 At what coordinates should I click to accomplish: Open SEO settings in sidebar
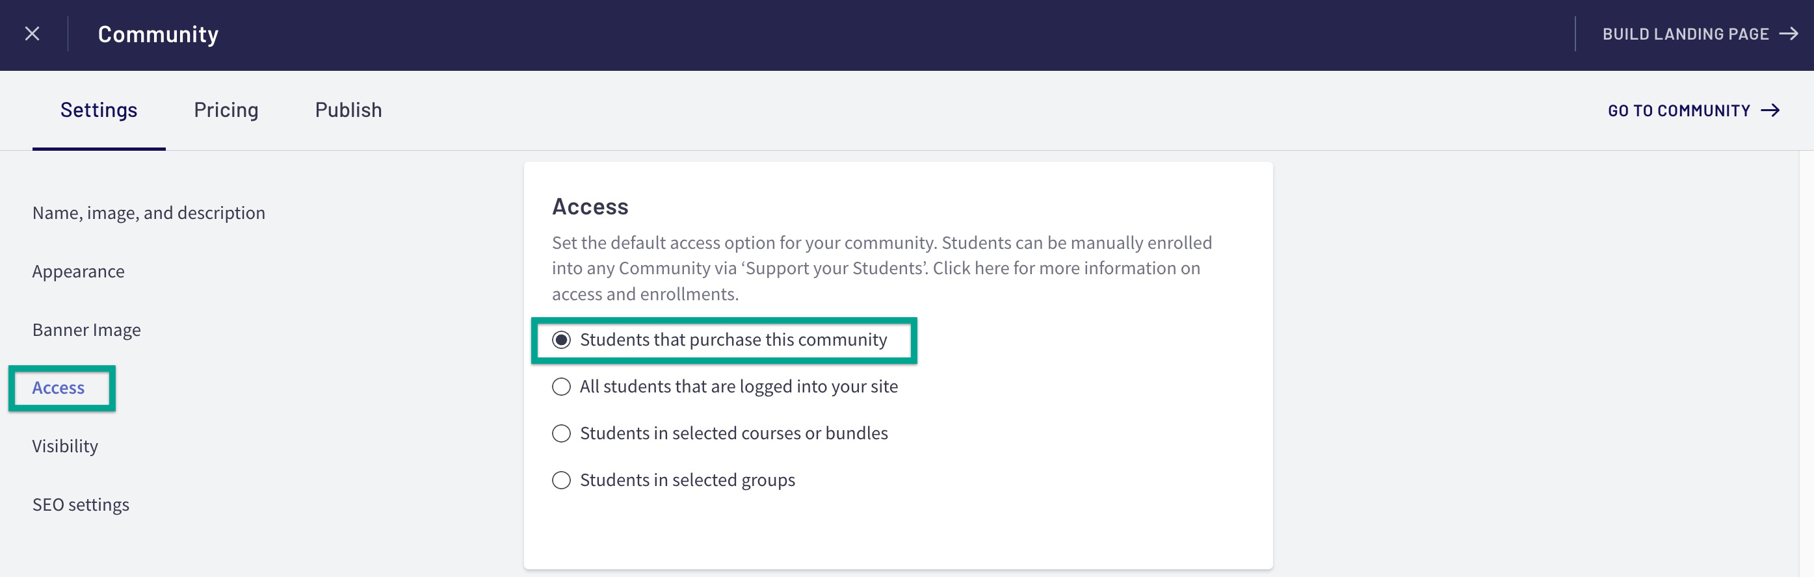click(x=81, y=504)
